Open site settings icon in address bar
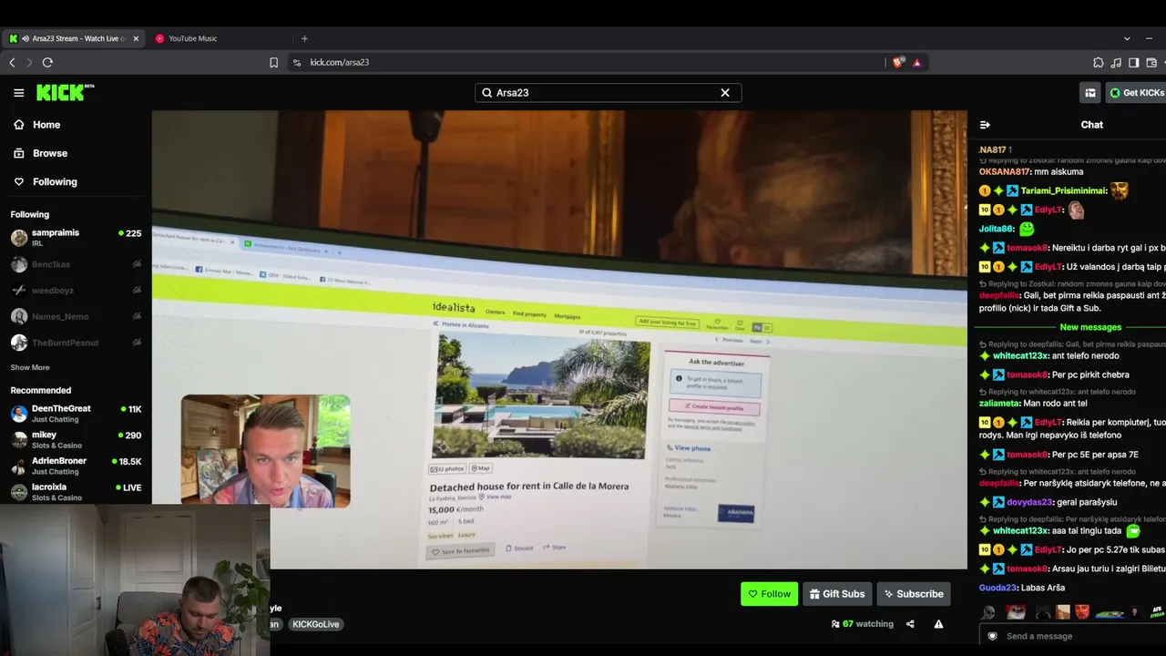This screenshot has width=1166, height=656. tap(296, 63)
